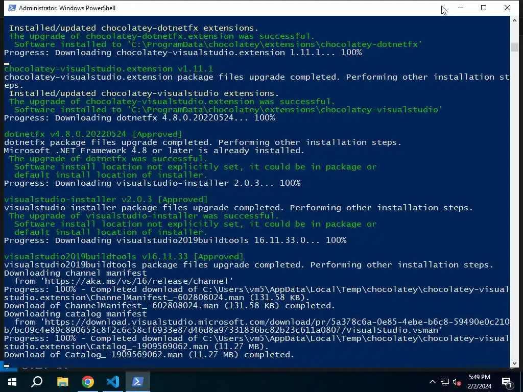Click the scrollbar up arrow
523x392 pixels.
pos(514,20)
